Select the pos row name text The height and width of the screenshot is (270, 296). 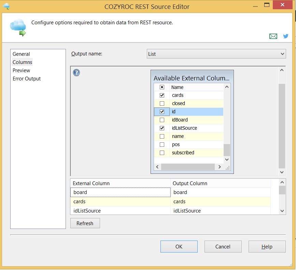[176, 145]
